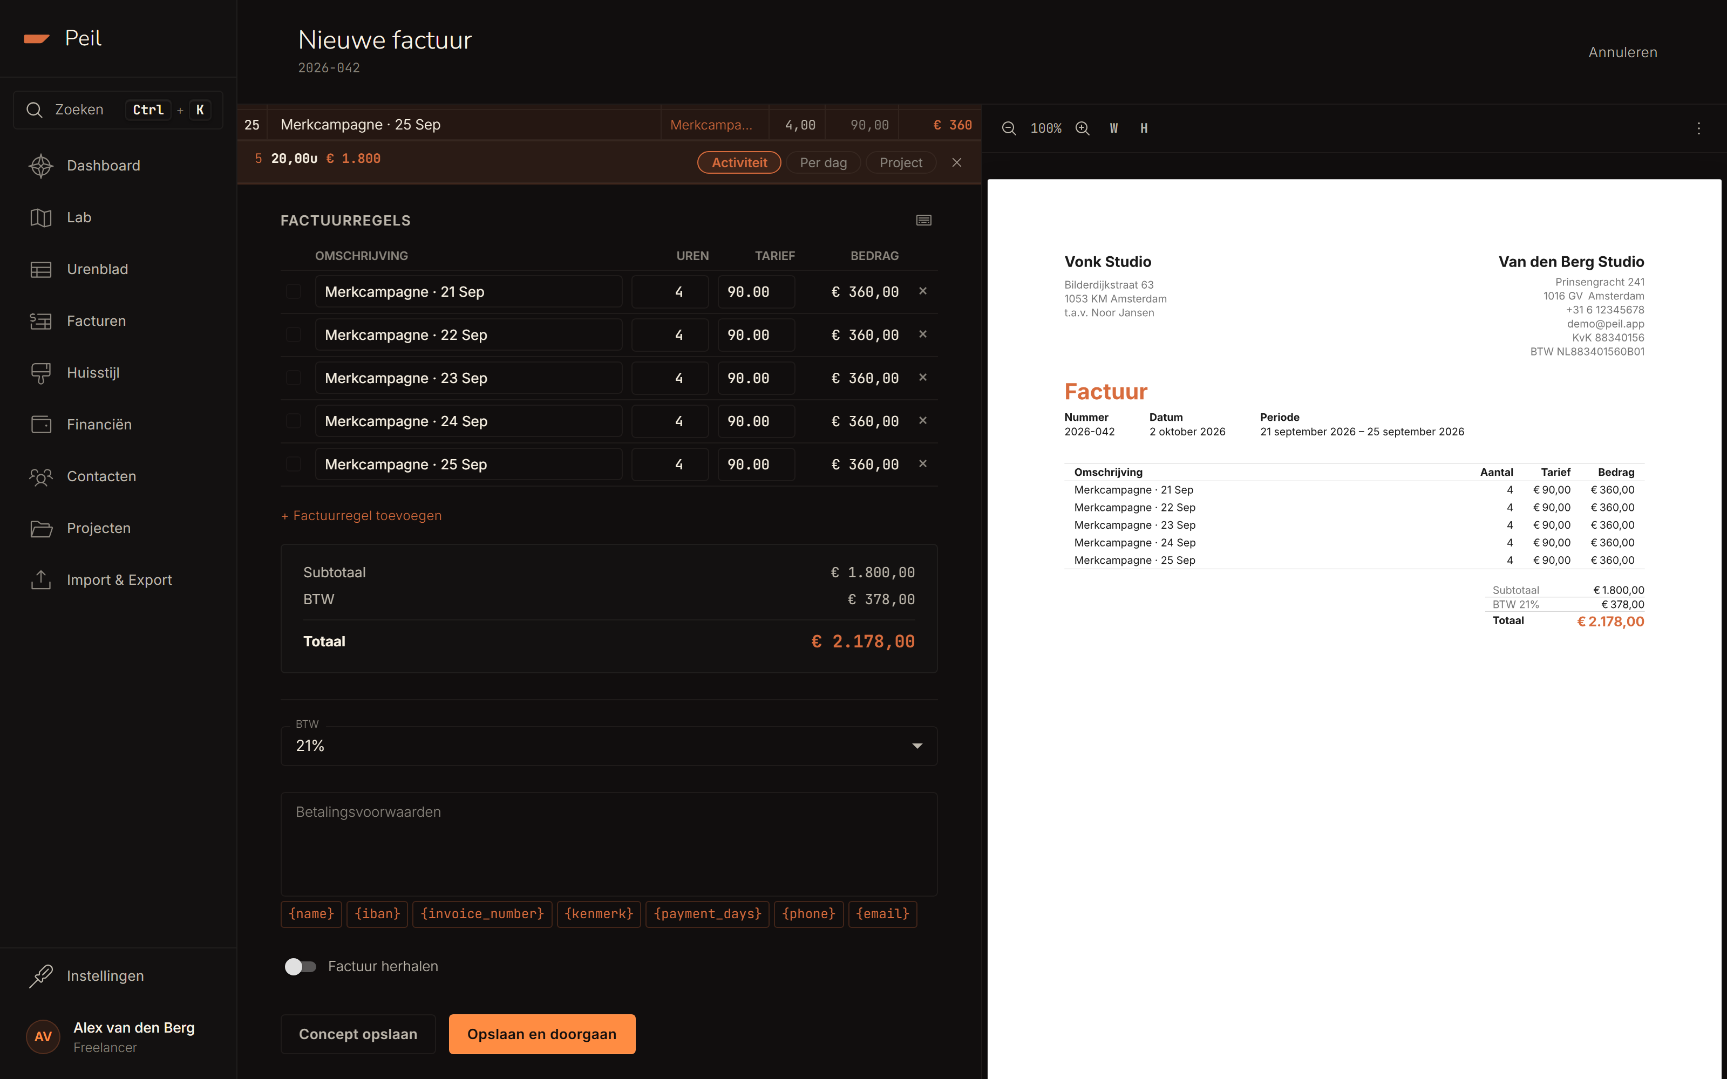Edit hours field of Merkcampagne · 22 Sep

[x=670, y=334]
